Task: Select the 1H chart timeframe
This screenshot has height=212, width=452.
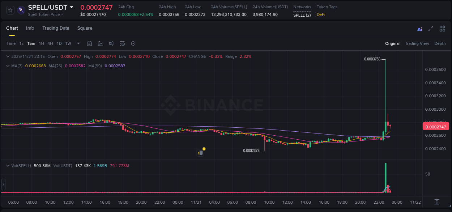Action: (x=42, y=43)
